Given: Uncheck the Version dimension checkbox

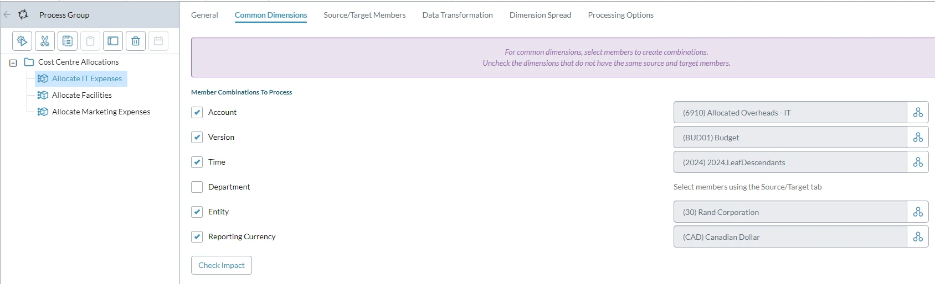Looking at the screenshot, I should point(197,137).
